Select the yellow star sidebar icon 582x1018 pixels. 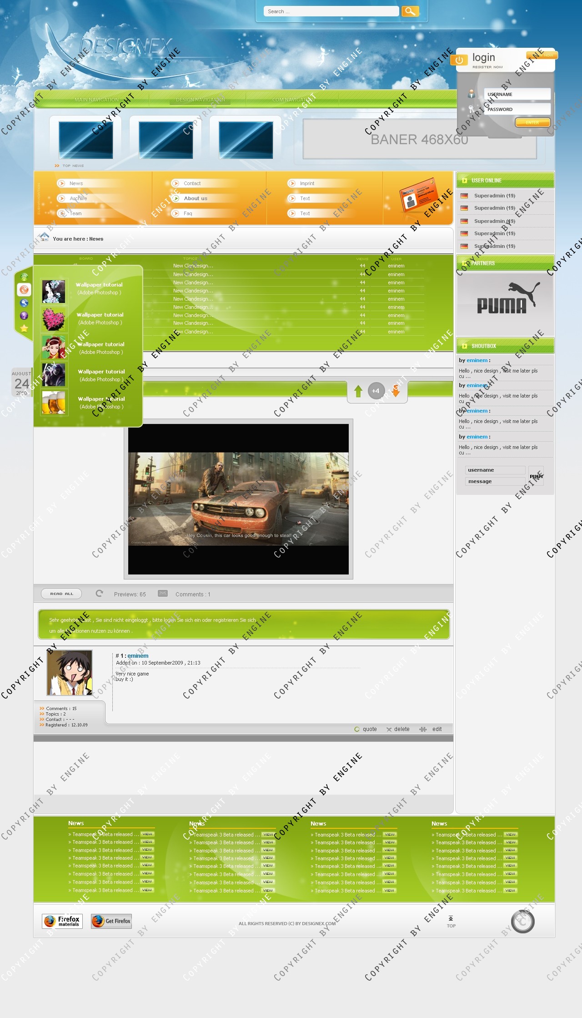[x=24, y=328]
